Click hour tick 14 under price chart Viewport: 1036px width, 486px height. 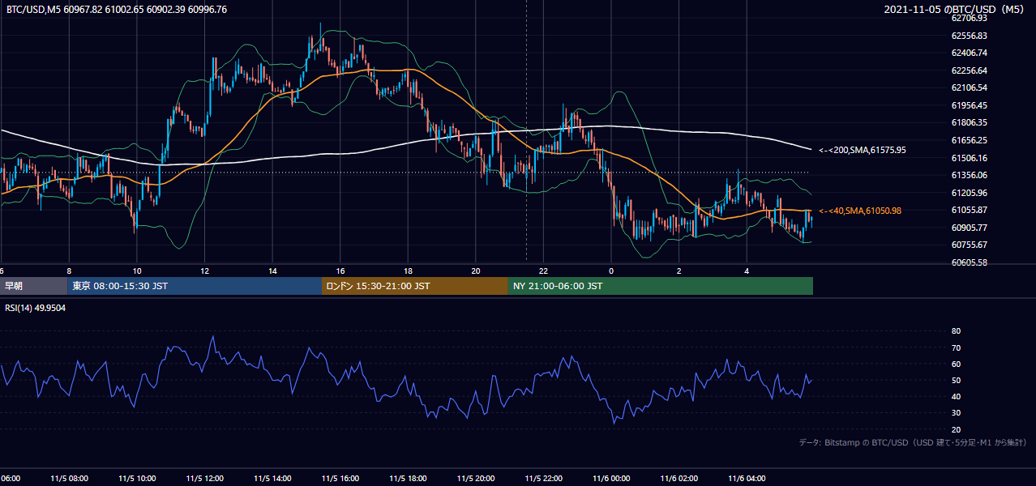tap(272, 271)
